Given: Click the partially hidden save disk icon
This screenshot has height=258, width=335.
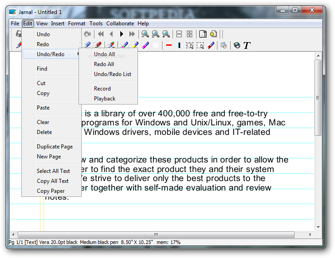Looking at the screenshot, I should click(19, 33).
